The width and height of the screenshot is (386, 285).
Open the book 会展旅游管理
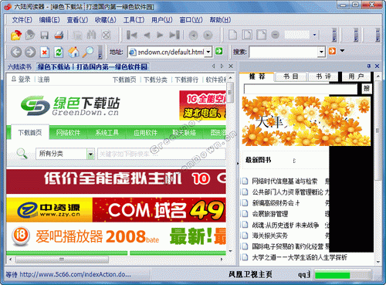click(270, 214)
